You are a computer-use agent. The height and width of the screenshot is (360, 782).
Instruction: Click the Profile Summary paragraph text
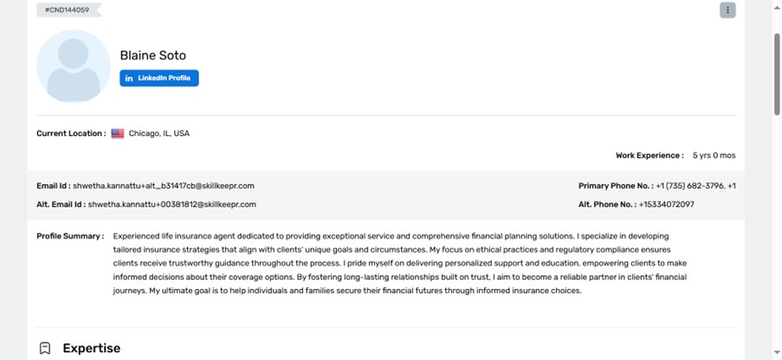[398, 263]
